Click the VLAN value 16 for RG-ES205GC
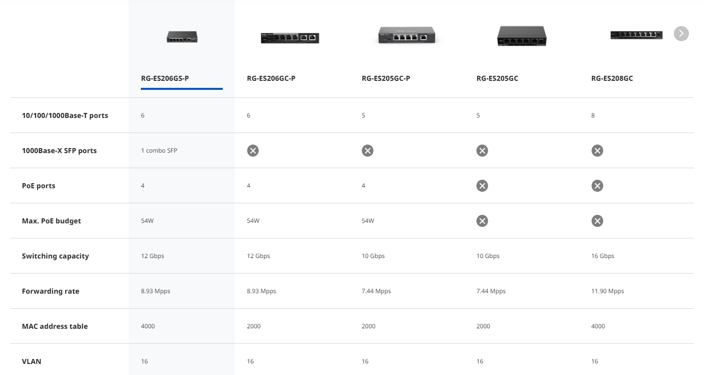The width and height of the screenshot is (704, 375). [x=480, y=361]
